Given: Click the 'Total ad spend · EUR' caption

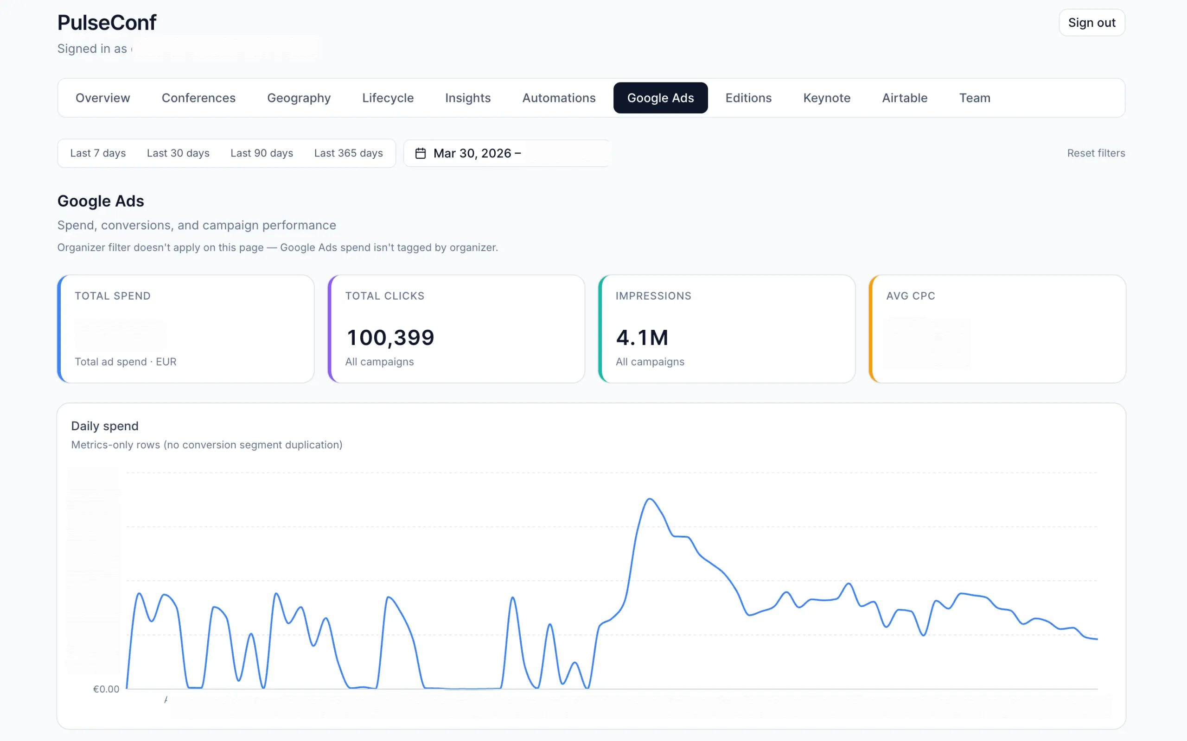Looking at the screenshot, I should [x=126, y=362].
